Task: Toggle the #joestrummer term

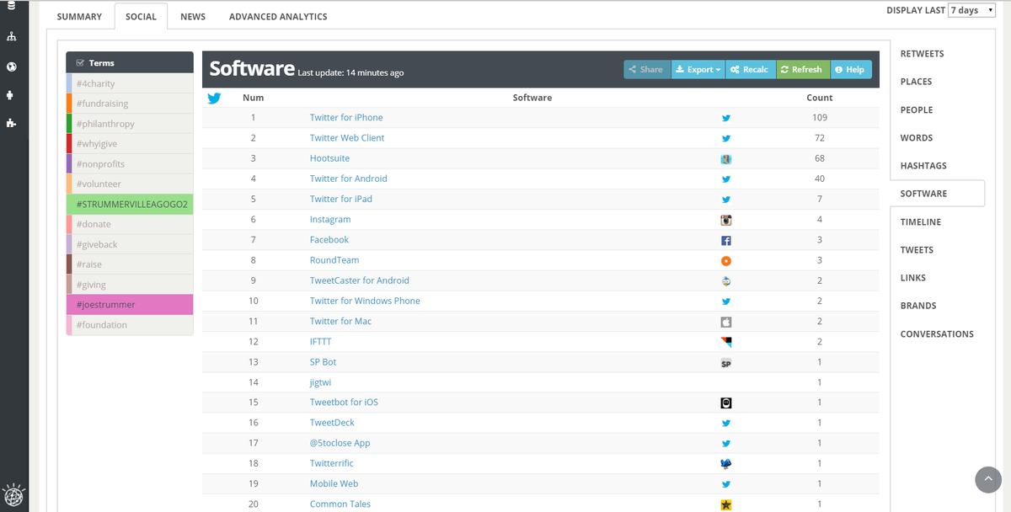Action: [x=130, y=304]
